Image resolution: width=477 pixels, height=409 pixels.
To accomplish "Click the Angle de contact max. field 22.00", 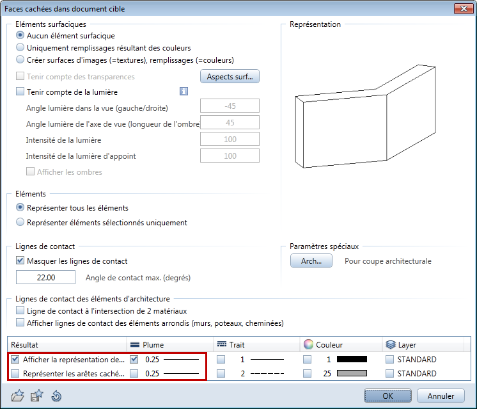I will 45,277.
